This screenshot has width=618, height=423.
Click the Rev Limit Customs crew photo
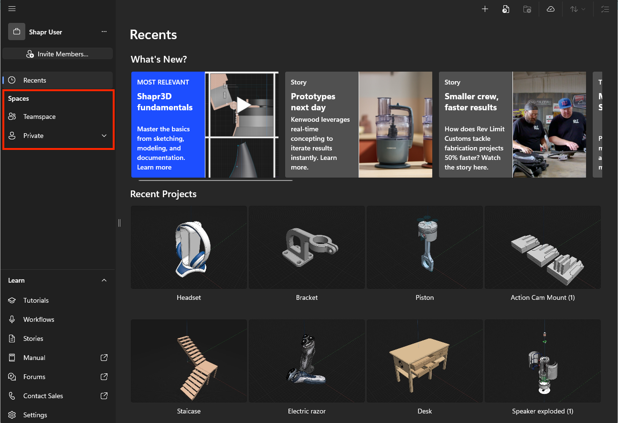549,125
